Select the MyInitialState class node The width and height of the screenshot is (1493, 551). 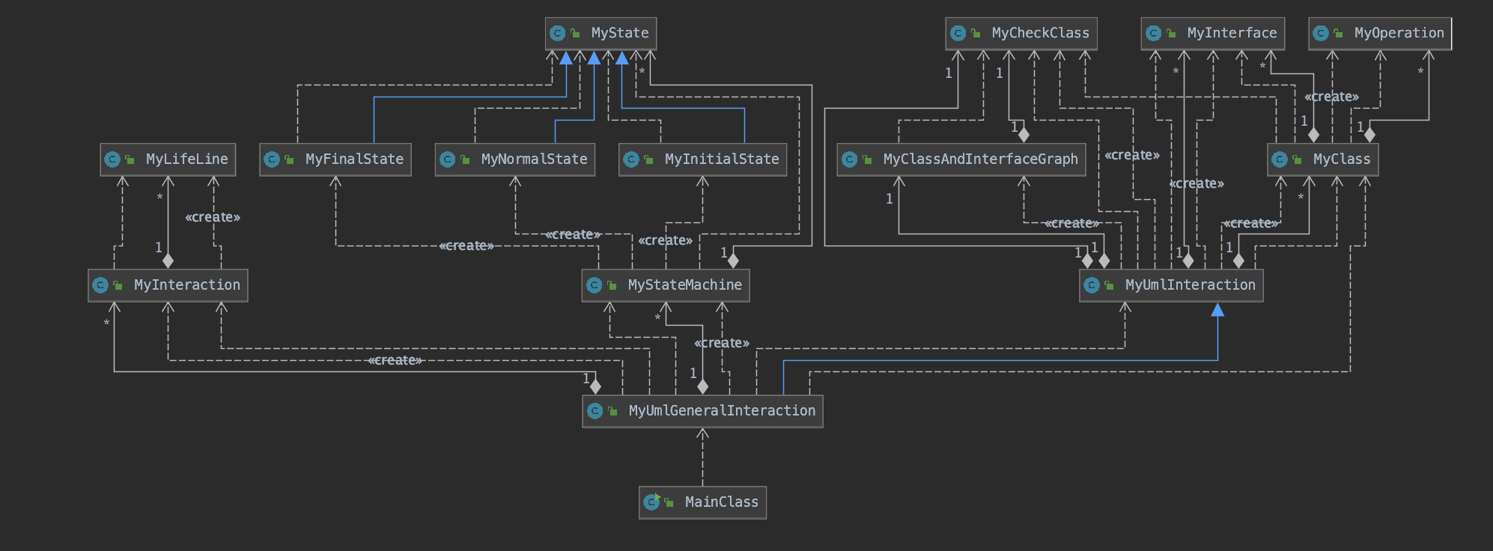(x=702, y=159)
